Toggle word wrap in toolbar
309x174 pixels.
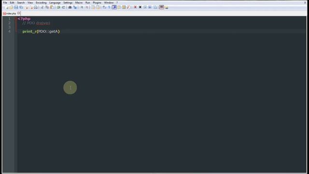pos(104,8)
